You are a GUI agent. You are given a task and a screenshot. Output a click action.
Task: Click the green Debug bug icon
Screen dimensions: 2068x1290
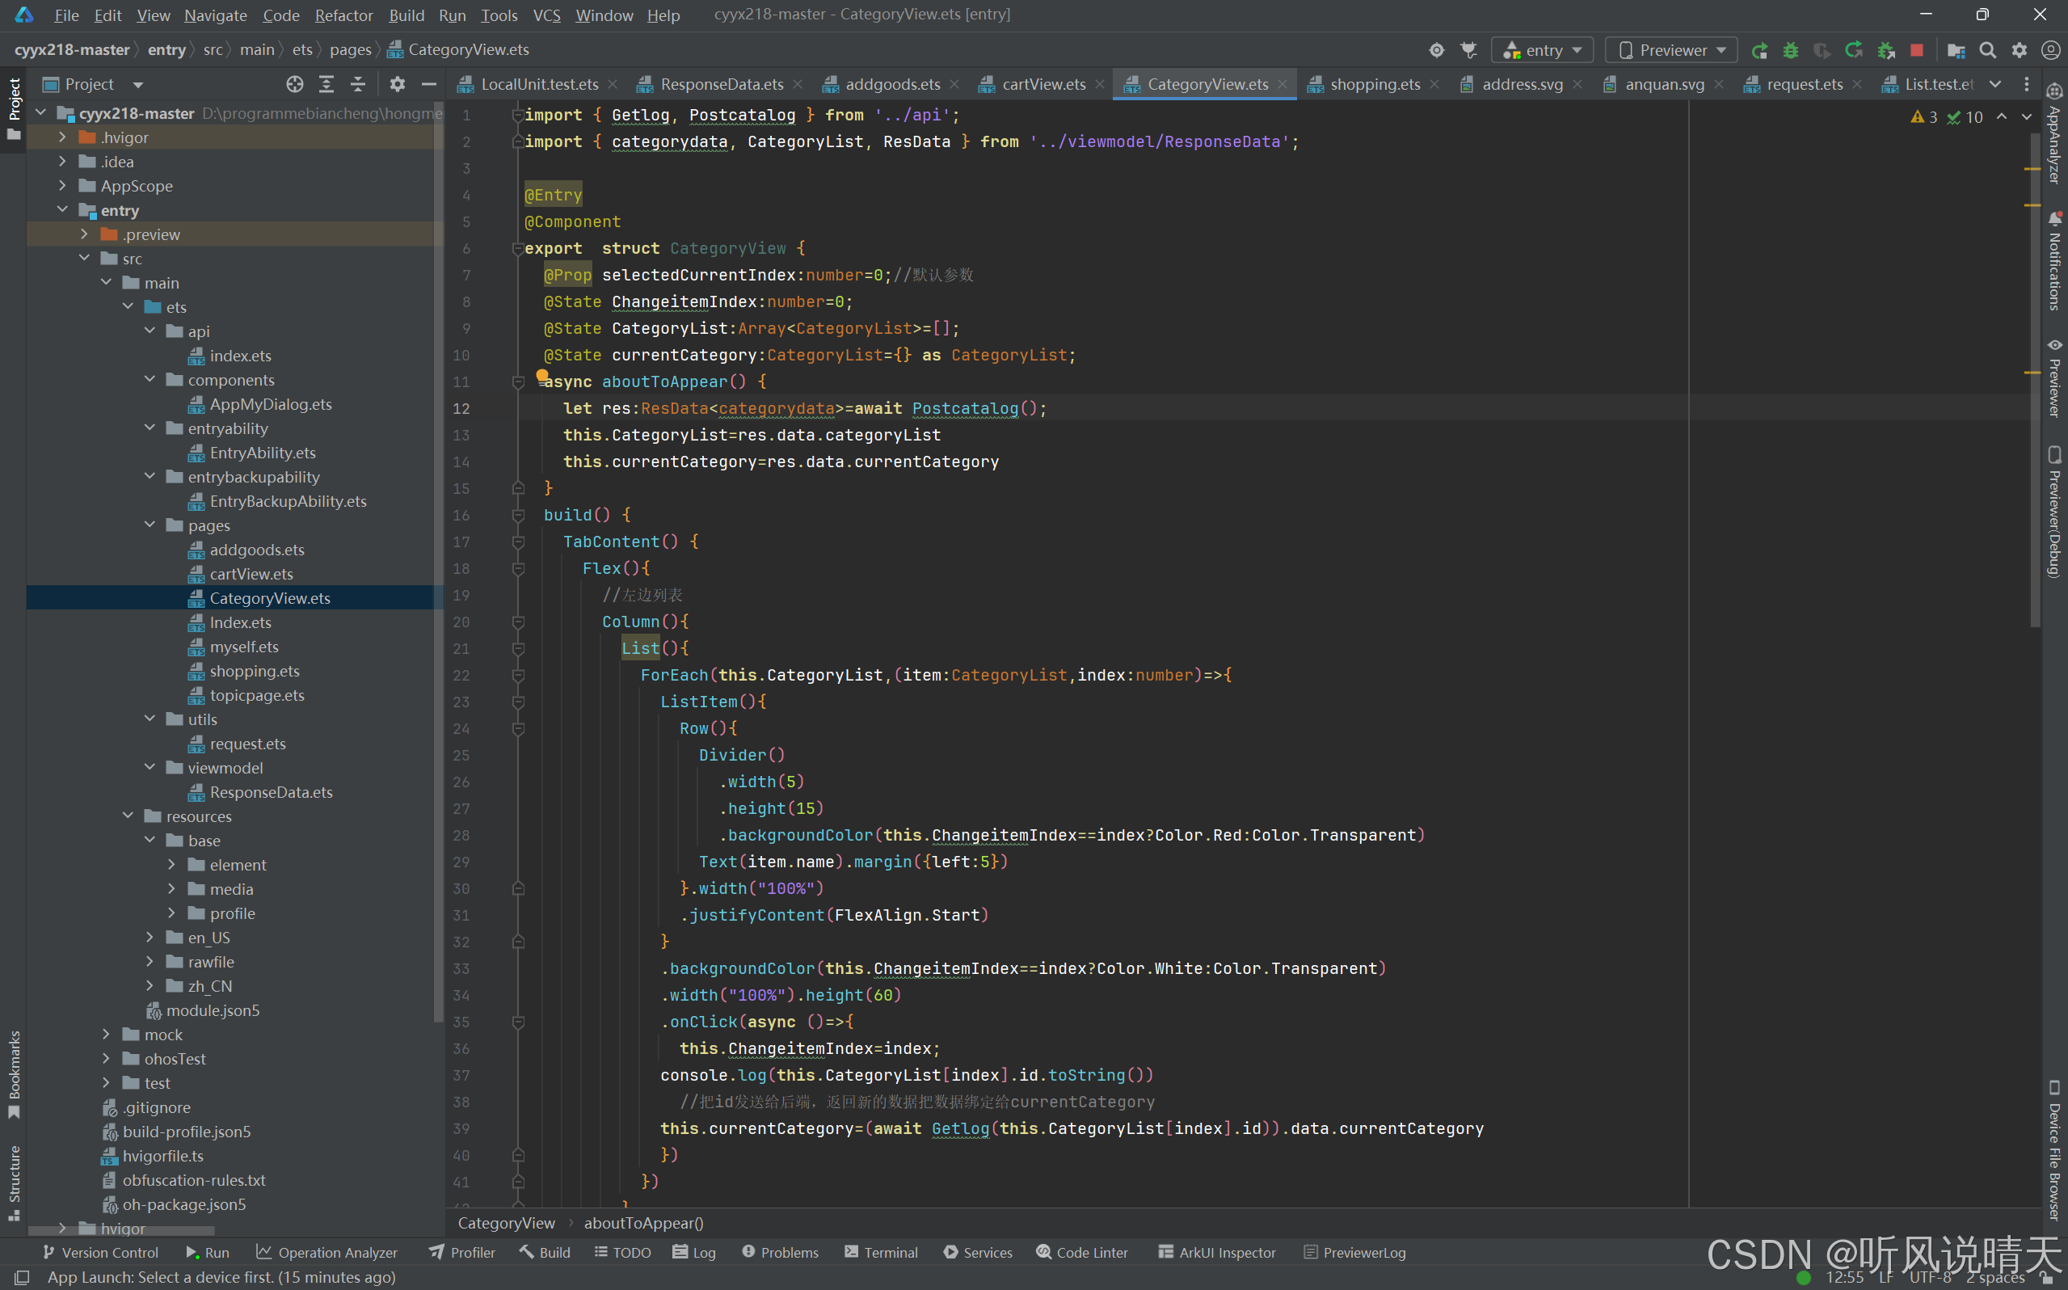[x=1790, y=50]
